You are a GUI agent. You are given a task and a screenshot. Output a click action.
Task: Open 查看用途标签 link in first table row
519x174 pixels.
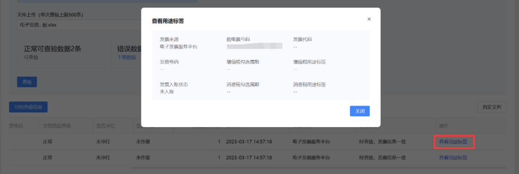pyautogui.click(x=453, y=141)
